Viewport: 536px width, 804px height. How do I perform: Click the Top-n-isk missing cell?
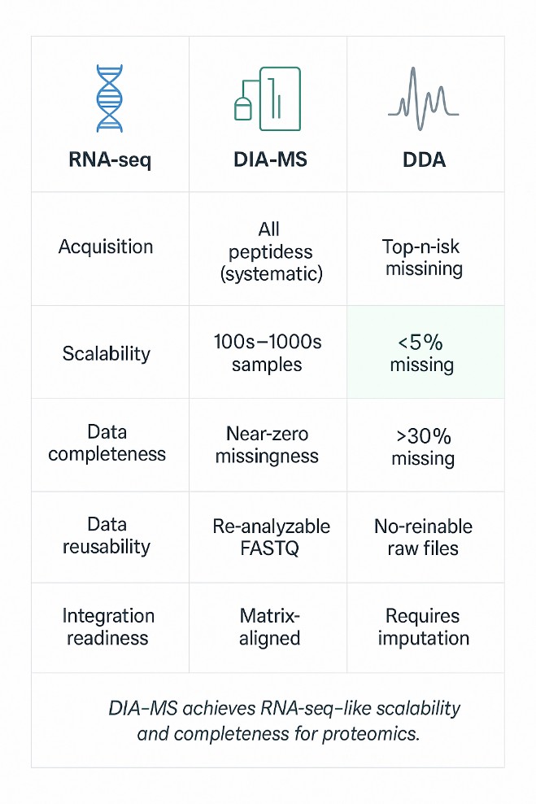(x=422, y=257)
